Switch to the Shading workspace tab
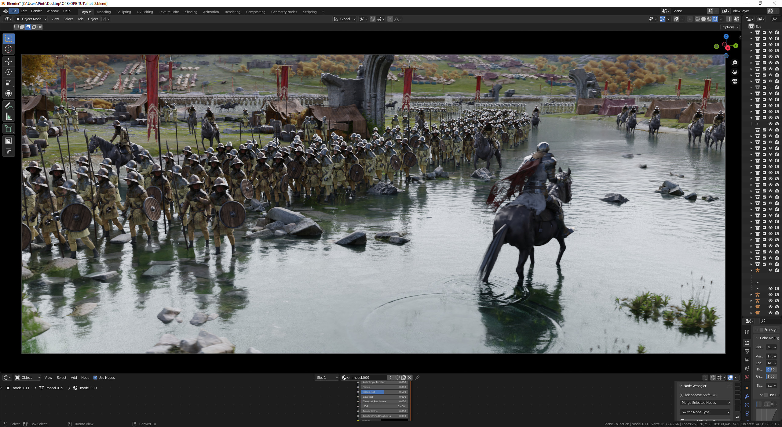 (x=191, y=12)
